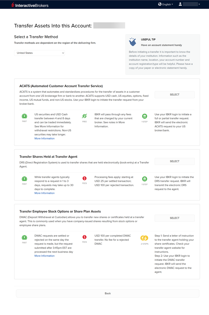Select Transfer Employee Stock Options method
Screen dimensions: 209x315
coord(174,218)
